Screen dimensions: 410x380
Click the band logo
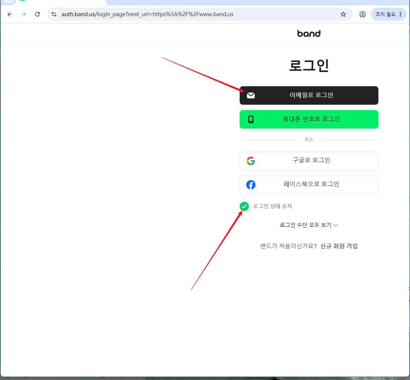tap(309, 33)
